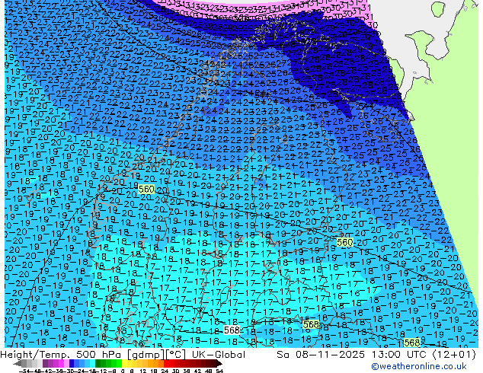Click the yellow legend color at 0

pos(124,364)
